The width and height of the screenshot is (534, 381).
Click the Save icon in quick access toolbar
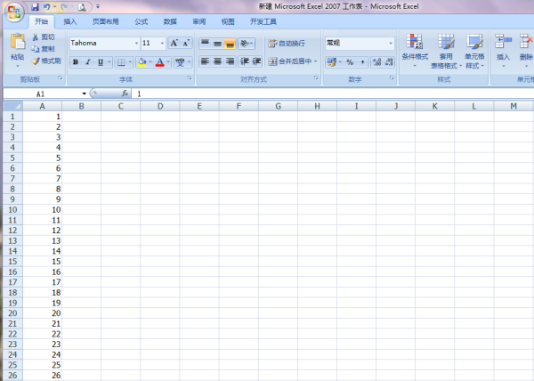(35, 6)
